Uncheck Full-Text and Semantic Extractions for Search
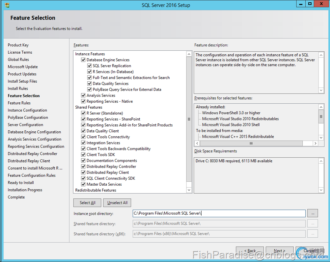 click(x=90, y=78)
